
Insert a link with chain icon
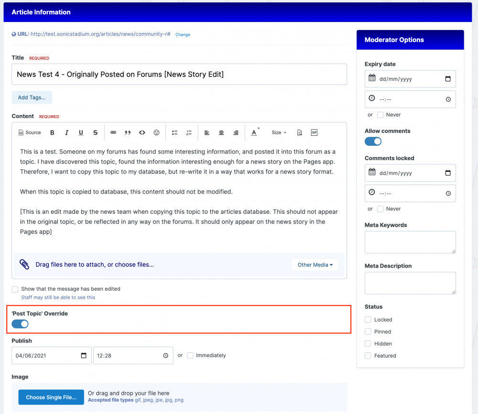click(x=113, y=132)
